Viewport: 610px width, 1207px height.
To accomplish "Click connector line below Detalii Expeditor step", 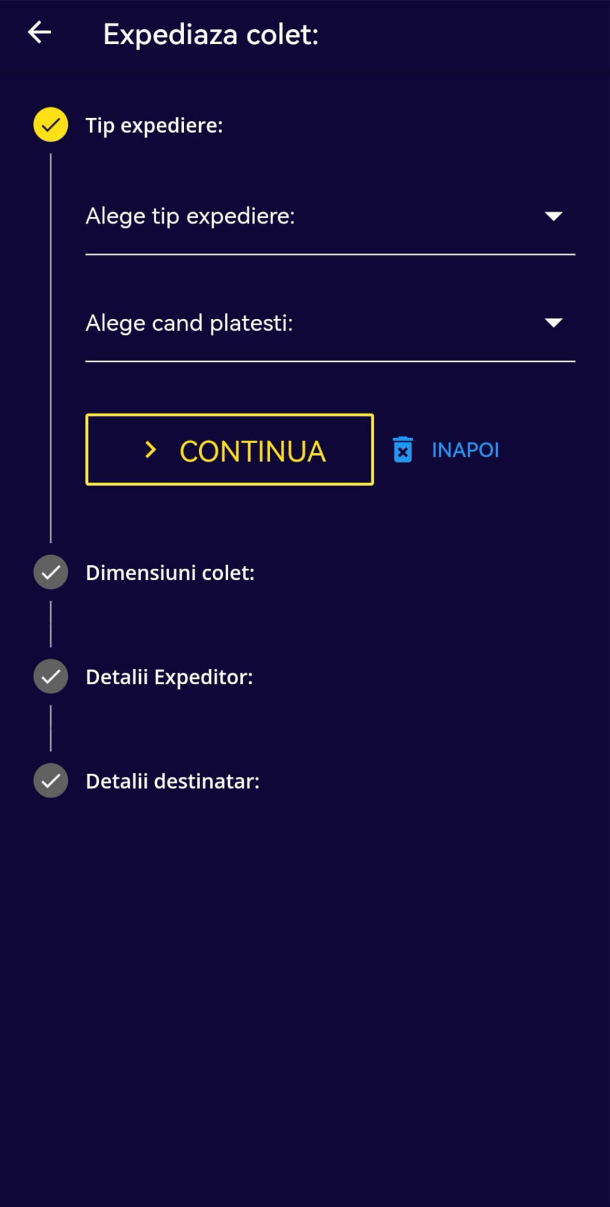I will click(51, 728).
